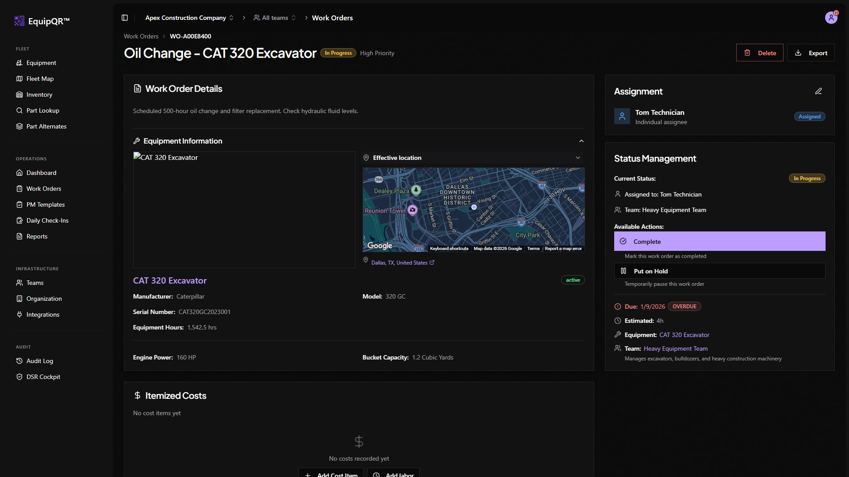Mark work order as Complete
849x477 pixels.
click(719, 241)
